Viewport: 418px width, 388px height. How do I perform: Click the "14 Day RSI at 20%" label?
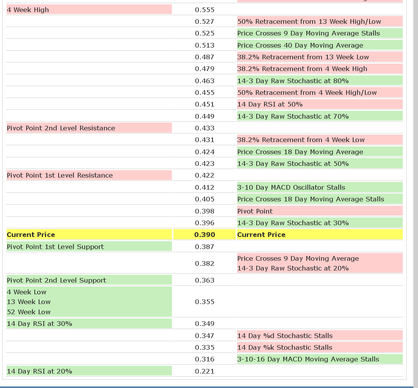[39, 371]
